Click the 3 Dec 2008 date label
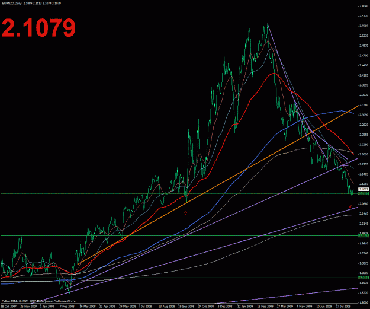The width and height of the screenshot is (370, 309). [224, 307]
